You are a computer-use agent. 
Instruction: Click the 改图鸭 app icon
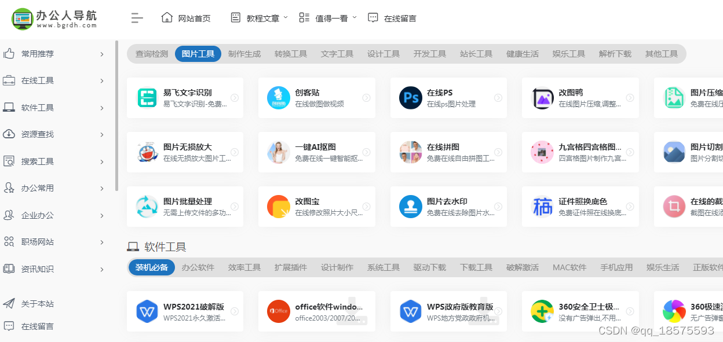click(543, 98)
